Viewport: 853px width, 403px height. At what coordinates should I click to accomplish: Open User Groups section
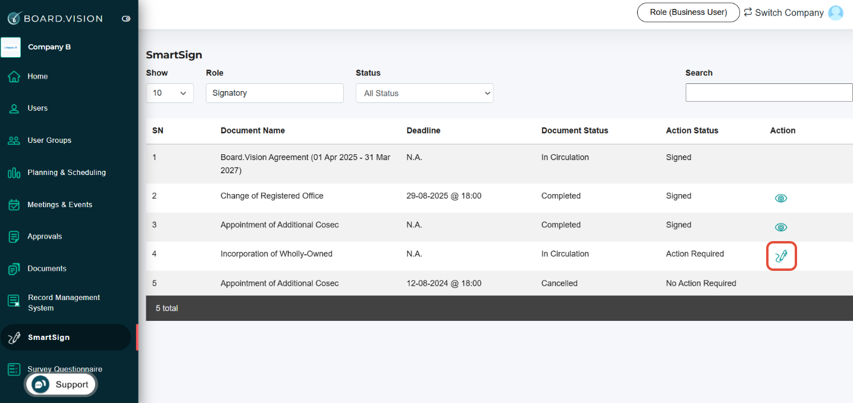(49, 140)
